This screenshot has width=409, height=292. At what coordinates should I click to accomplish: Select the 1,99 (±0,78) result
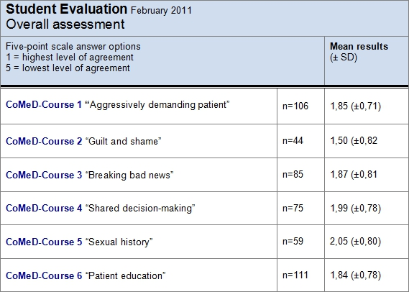[356, 208]
